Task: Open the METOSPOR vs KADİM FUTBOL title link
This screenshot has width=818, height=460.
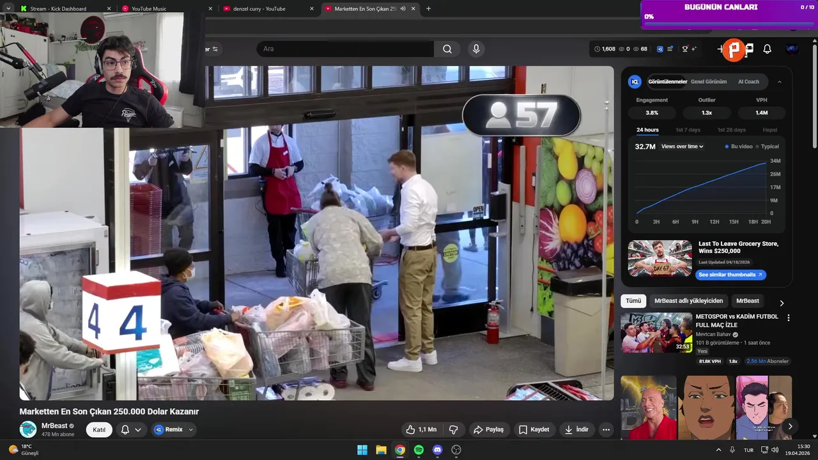Action: pos(737,321)
